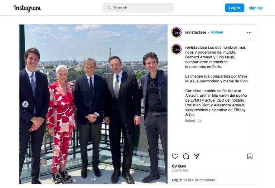Like the post with heart icon

[x=175, y=156]
